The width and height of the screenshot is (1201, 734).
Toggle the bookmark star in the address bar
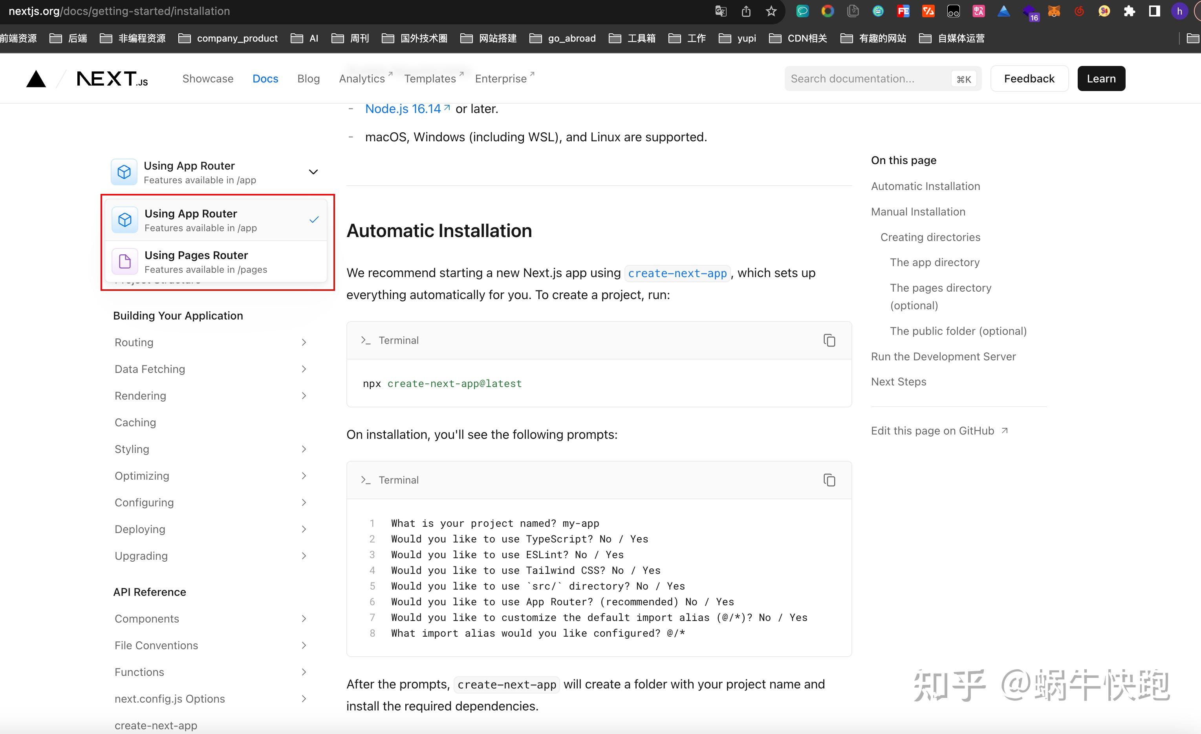771,11
